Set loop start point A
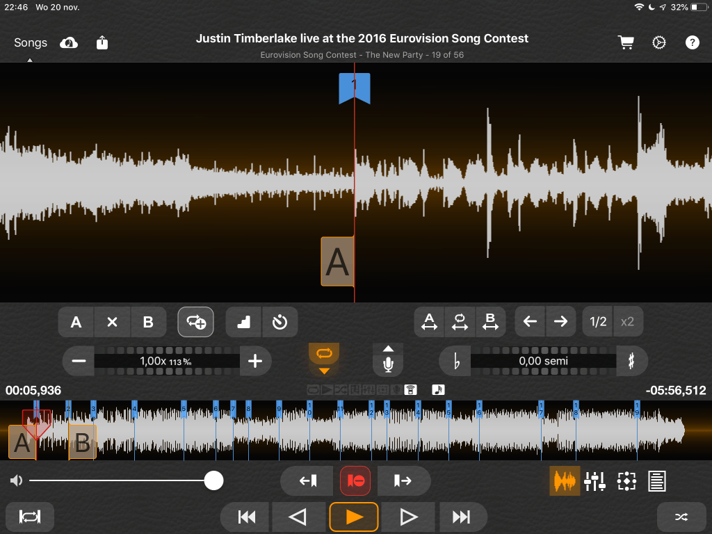This screenshot has width=712, height=534. [x=76, y=322]
